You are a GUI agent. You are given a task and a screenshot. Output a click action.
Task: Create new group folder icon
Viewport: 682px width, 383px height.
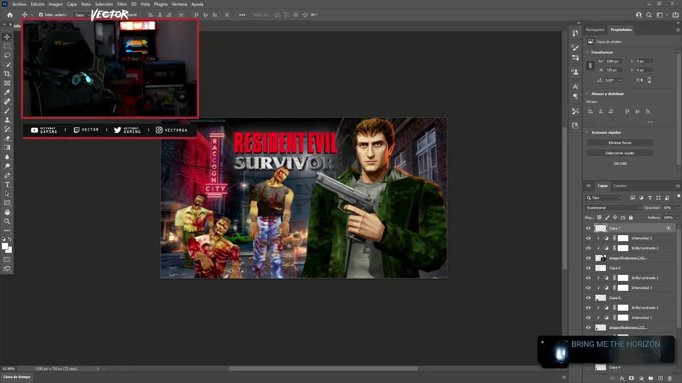[x=651, y=378]
